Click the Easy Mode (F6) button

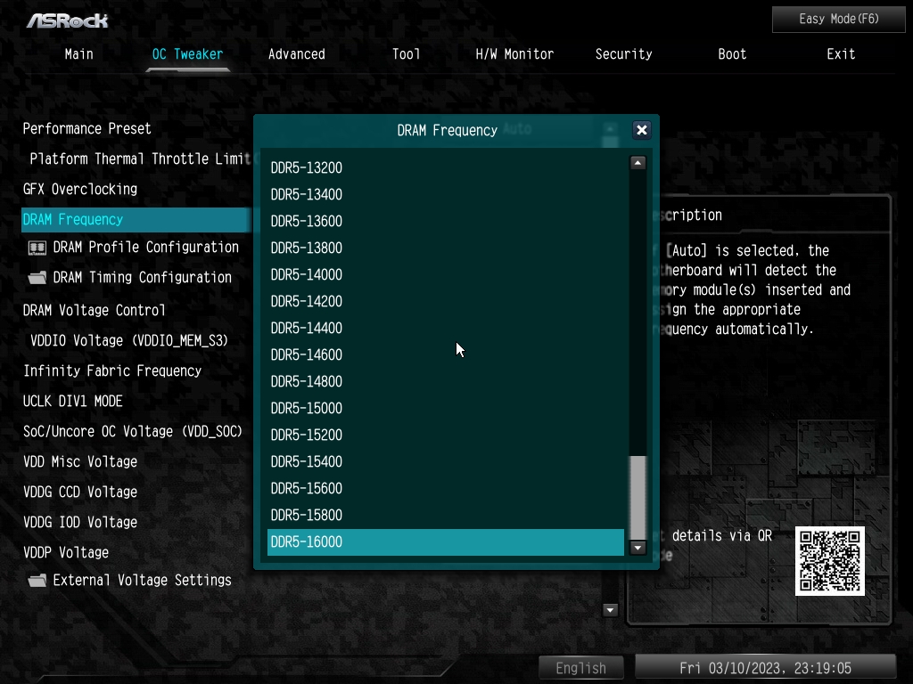coord(838,20)
